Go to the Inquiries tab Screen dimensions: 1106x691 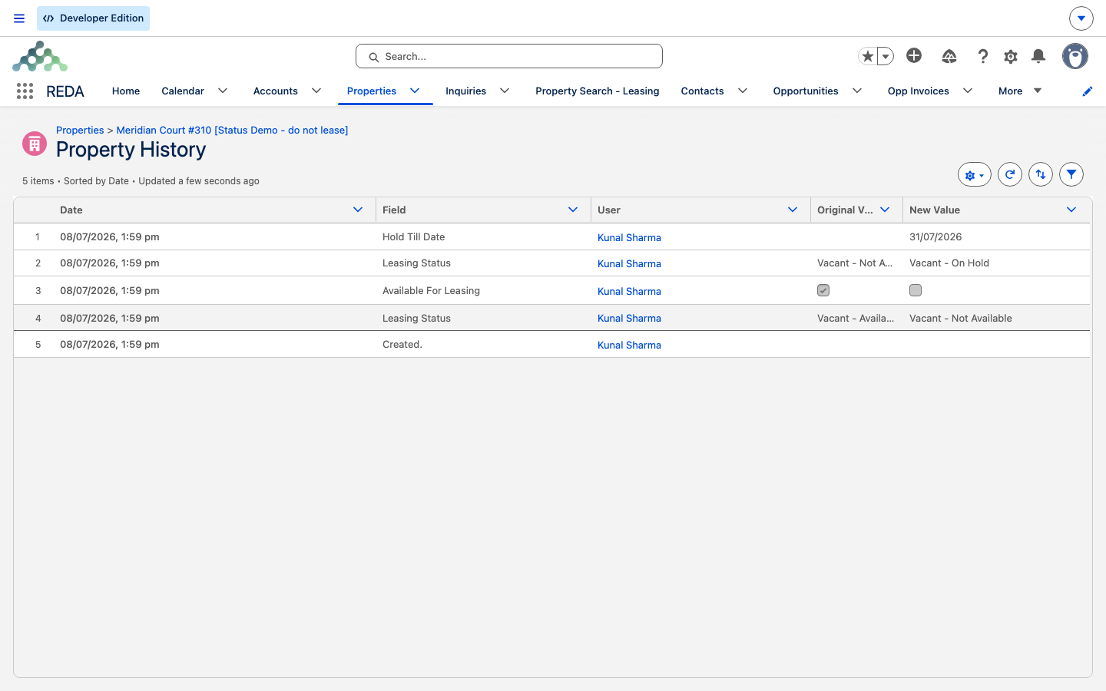[x=465, y=91]
